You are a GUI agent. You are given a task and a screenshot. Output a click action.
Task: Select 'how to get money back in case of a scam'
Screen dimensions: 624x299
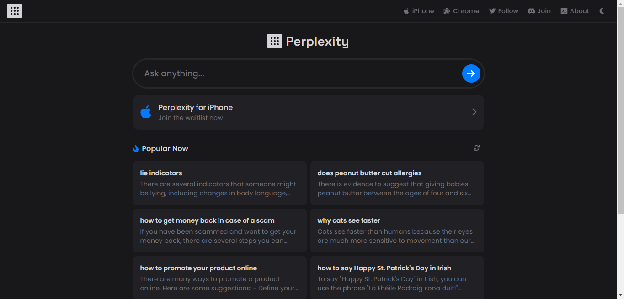coord(220,231)
